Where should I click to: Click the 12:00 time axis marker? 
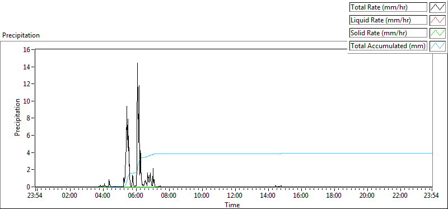[x=235, y=196]
